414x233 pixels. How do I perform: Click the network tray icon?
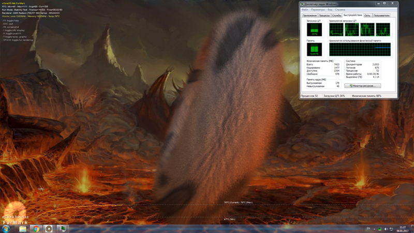coord(391,229)
